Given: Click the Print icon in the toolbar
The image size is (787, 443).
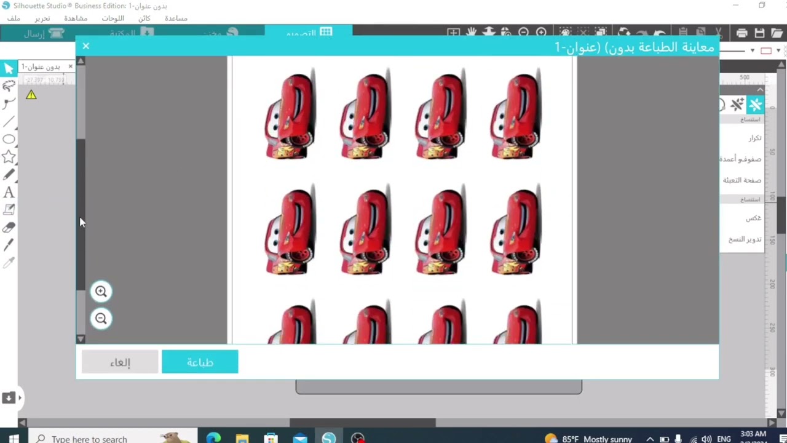Looking at the screenshot, I should 742,33.
